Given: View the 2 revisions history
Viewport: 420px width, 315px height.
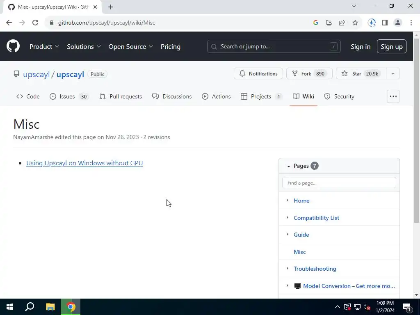Looking at the screenshot, I should tap(156, 137).
